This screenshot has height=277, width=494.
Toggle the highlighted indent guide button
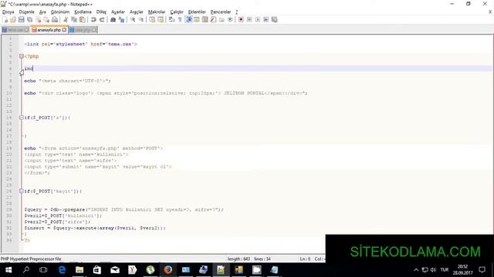[x=188, y=20]
